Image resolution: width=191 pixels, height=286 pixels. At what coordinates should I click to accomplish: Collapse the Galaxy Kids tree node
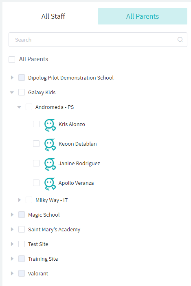[x=12, y=93]
